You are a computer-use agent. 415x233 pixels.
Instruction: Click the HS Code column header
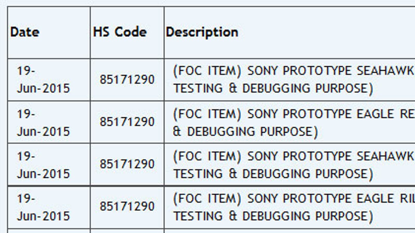120,32
